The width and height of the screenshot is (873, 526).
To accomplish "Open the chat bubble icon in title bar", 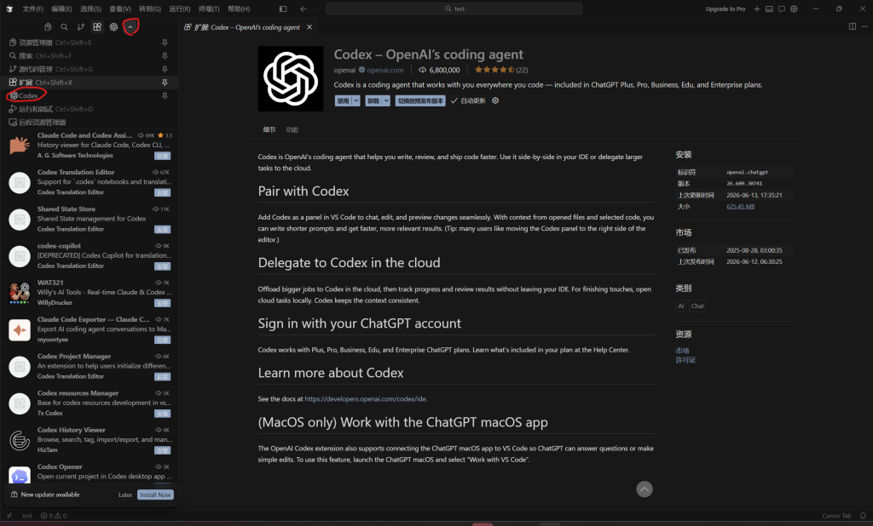I will coord(782,9).
